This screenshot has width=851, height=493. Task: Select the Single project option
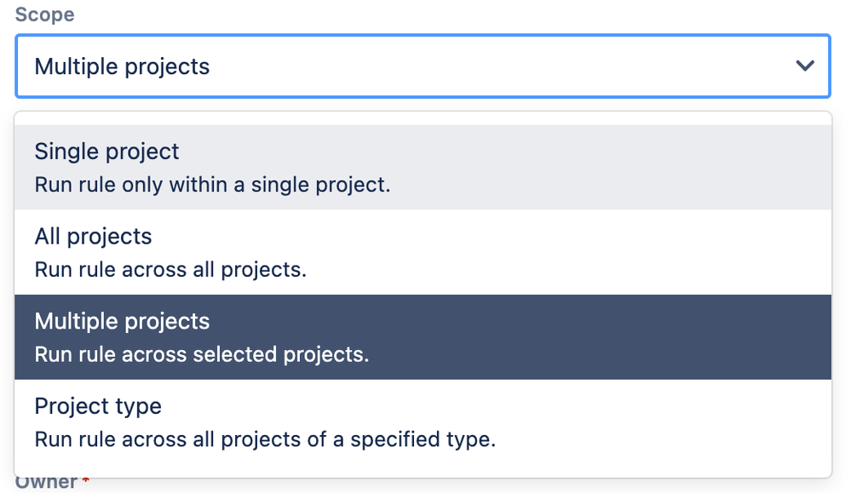[423, 167]
